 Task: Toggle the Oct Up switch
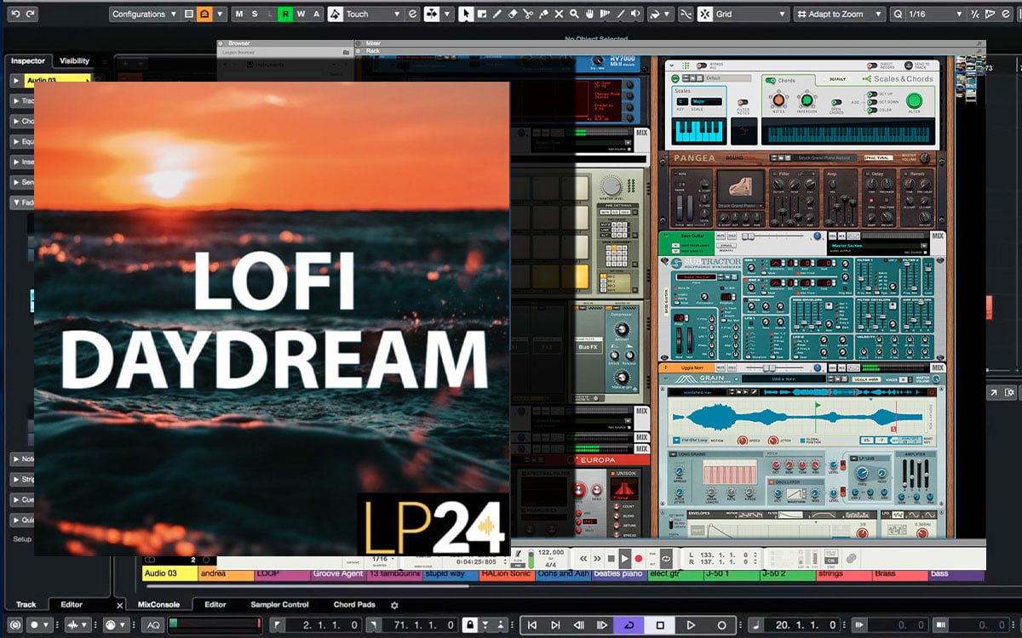tap(870, 94)
